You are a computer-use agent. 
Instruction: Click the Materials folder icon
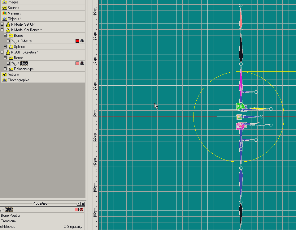(x=5, y=13)
